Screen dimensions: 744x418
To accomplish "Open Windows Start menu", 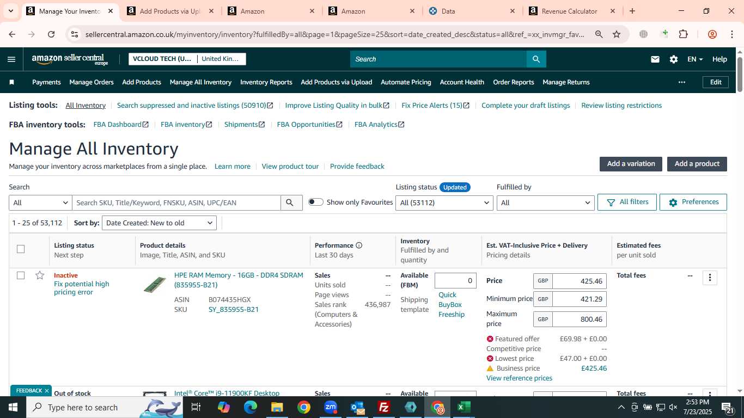I will click(13, 407).
